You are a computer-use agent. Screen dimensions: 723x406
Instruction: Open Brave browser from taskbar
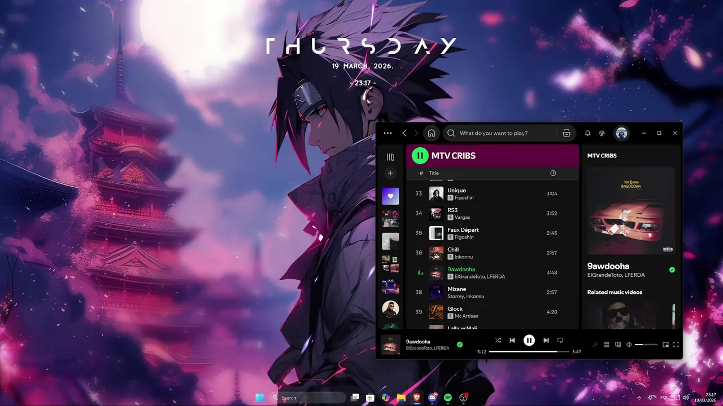click(x=417, y=398)
